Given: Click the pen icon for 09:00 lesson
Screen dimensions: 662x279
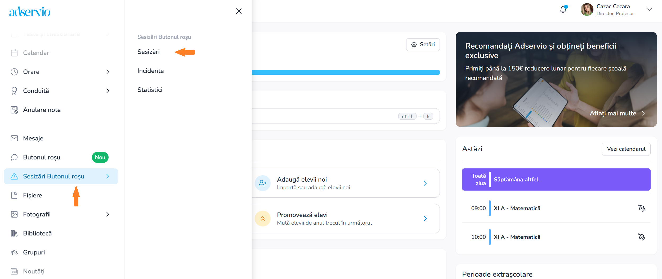Looking at the screenshot, I should click(642, 208).
